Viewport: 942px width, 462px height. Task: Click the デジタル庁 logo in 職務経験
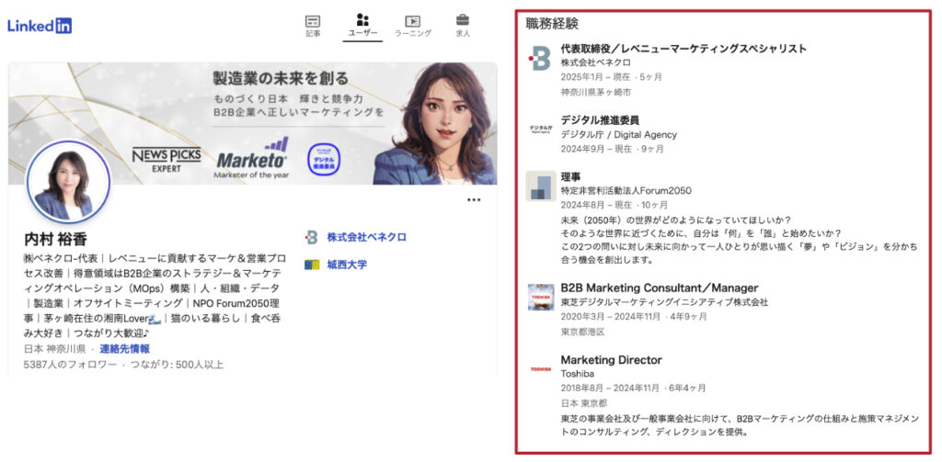click(x=541, y=129)
